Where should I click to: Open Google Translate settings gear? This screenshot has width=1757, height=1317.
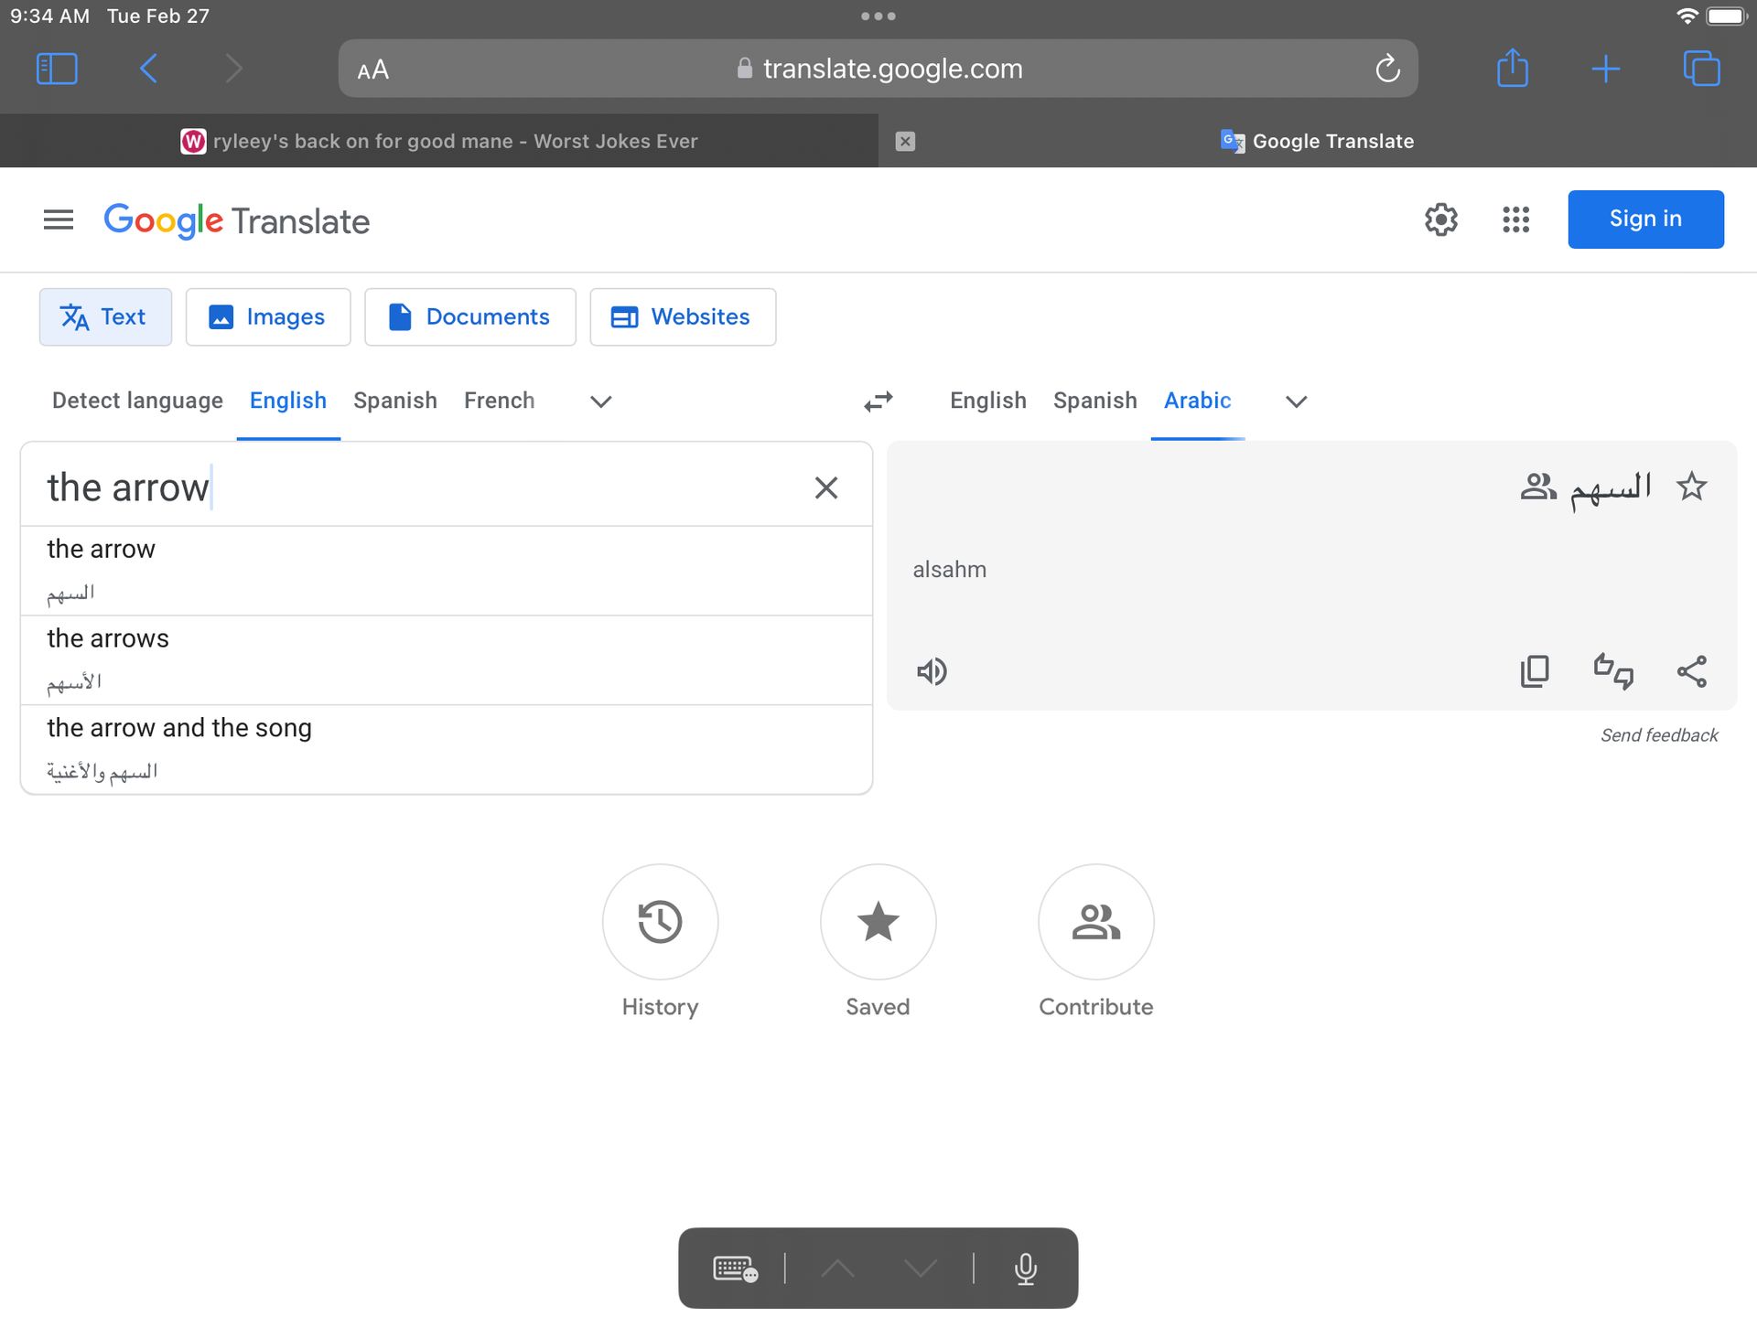(x=1440, y=219)
